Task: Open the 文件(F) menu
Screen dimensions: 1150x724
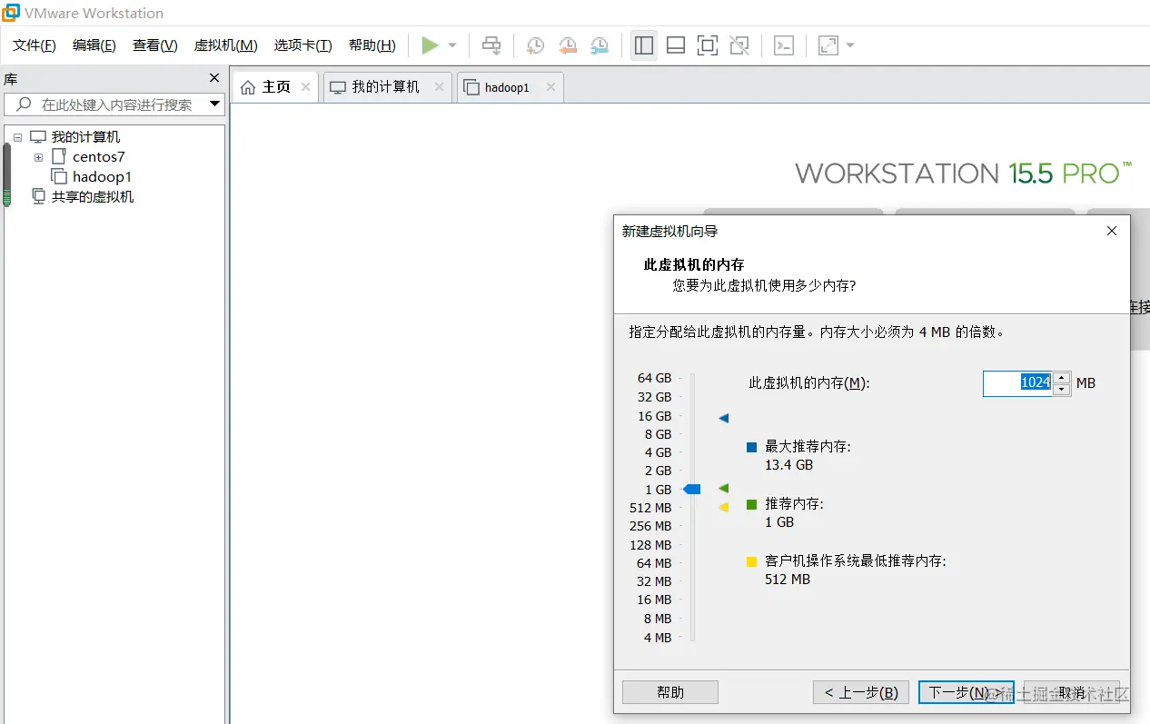Action: point(35,45)
